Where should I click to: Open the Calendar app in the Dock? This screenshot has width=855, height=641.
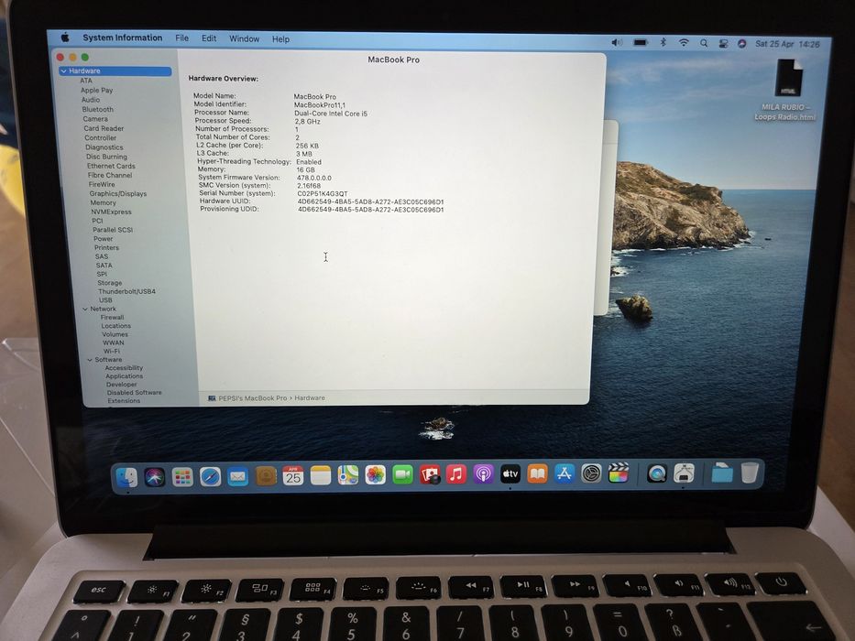point(293,476)
